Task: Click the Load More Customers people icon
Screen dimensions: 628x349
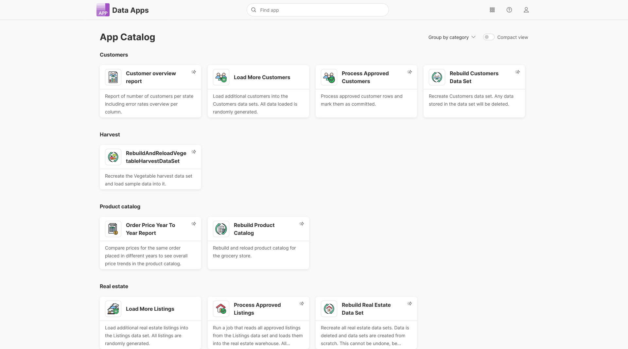Action: coord(221,77)
